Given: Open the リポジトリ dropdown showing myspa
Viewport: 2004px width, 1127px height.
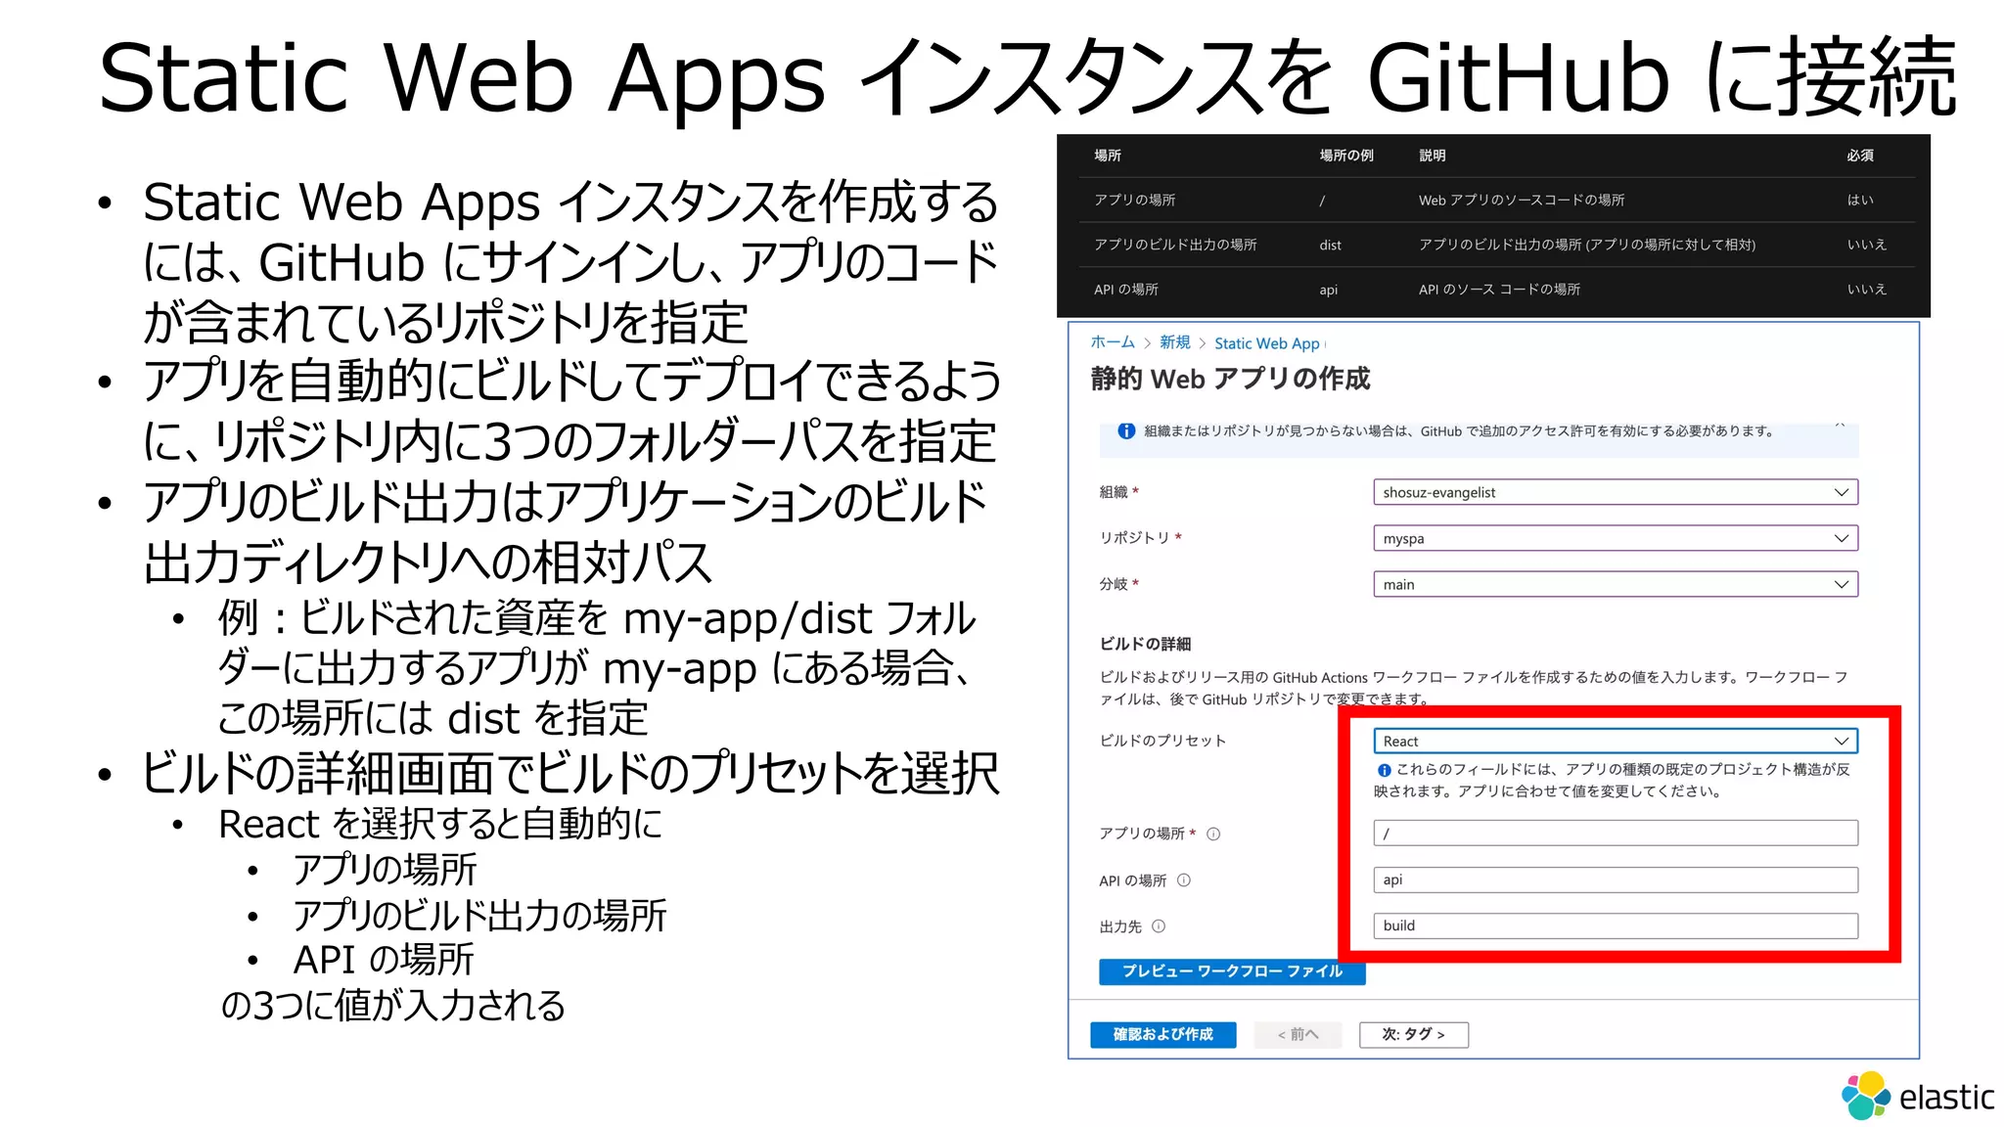Looking at the screenshot, I should click(x=1615, y=538).
